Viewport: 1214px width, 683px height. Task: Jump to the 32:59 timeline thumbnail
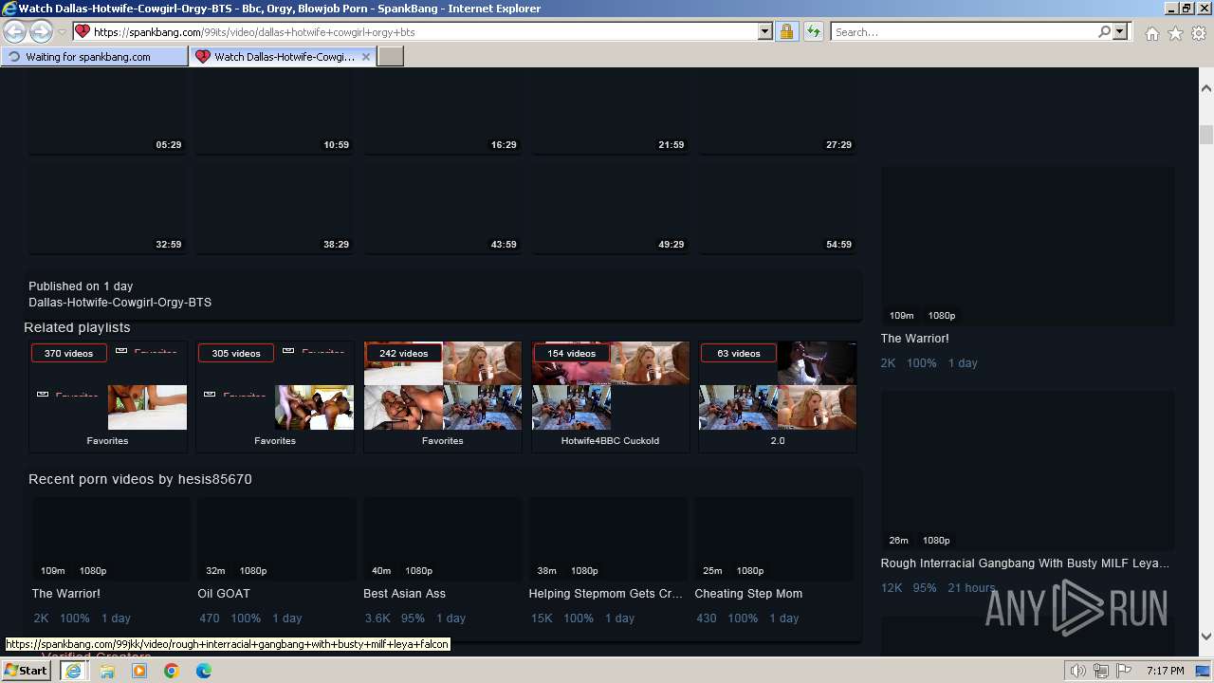tap(107, 209)
